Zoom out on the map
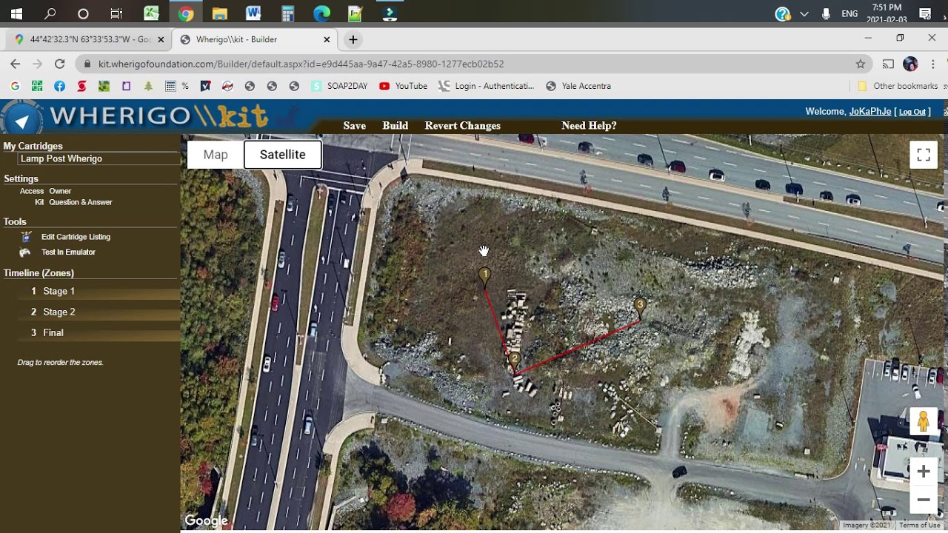Screen dimensions: 948x533 924,500
